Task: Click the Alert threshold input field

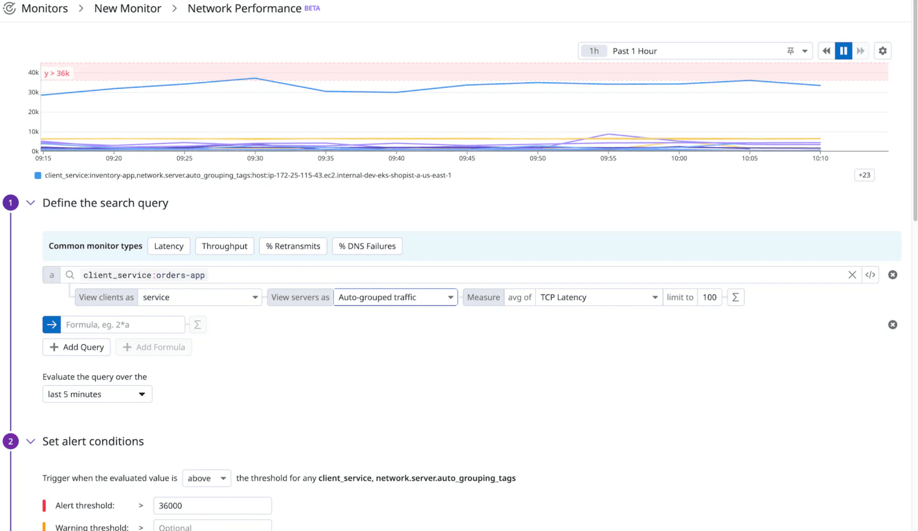Action: [212, 505]
